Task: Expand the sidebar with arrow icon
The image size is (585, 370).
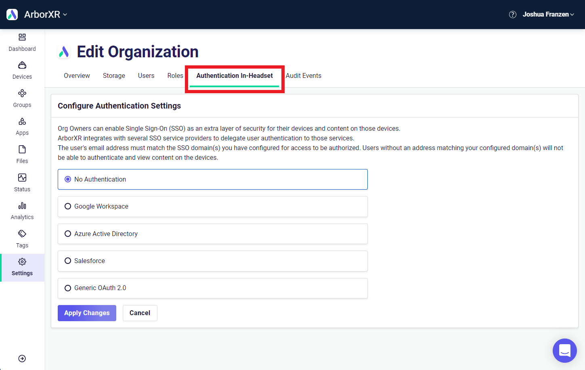Action: click(22, 359)
